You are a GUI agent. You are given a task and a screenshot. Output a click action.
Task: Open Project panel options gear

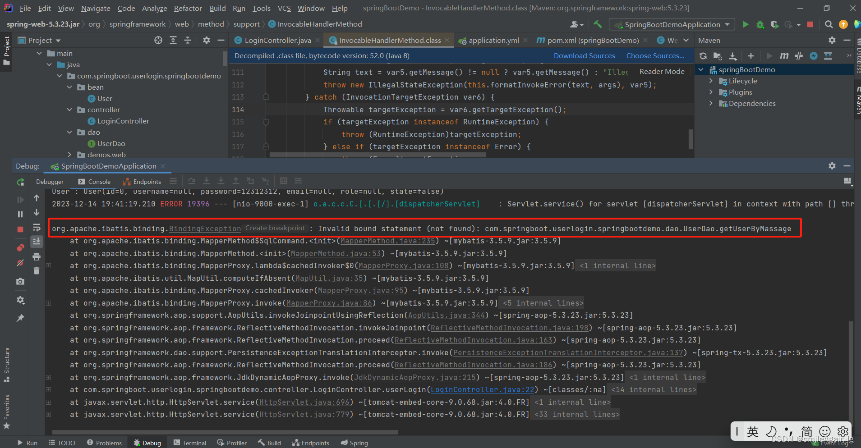207,40
